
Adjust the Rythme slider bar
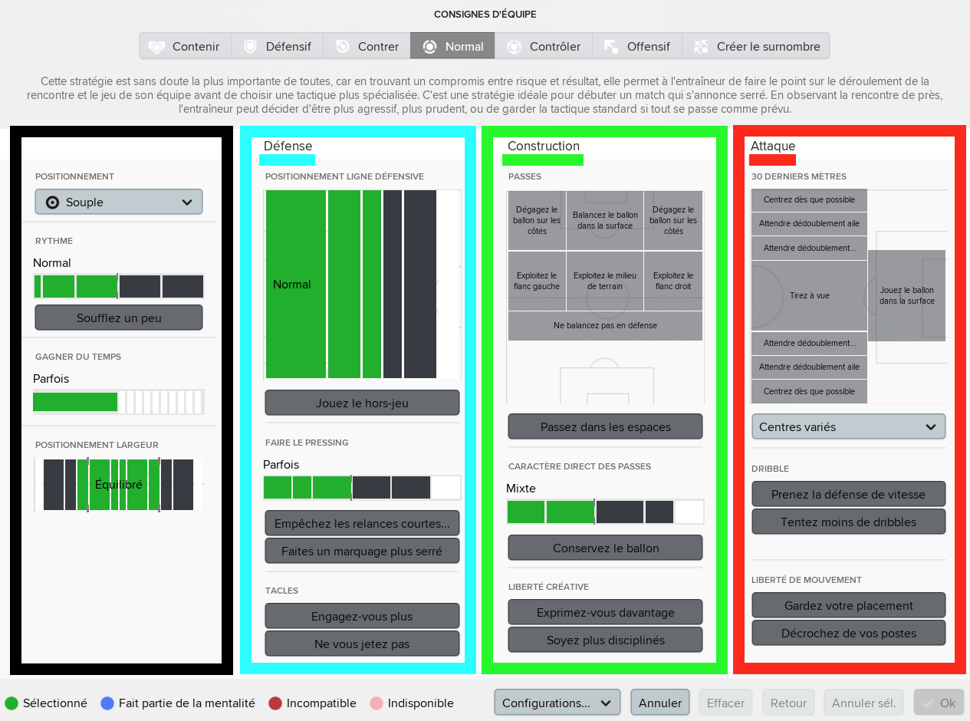point(119,286)
